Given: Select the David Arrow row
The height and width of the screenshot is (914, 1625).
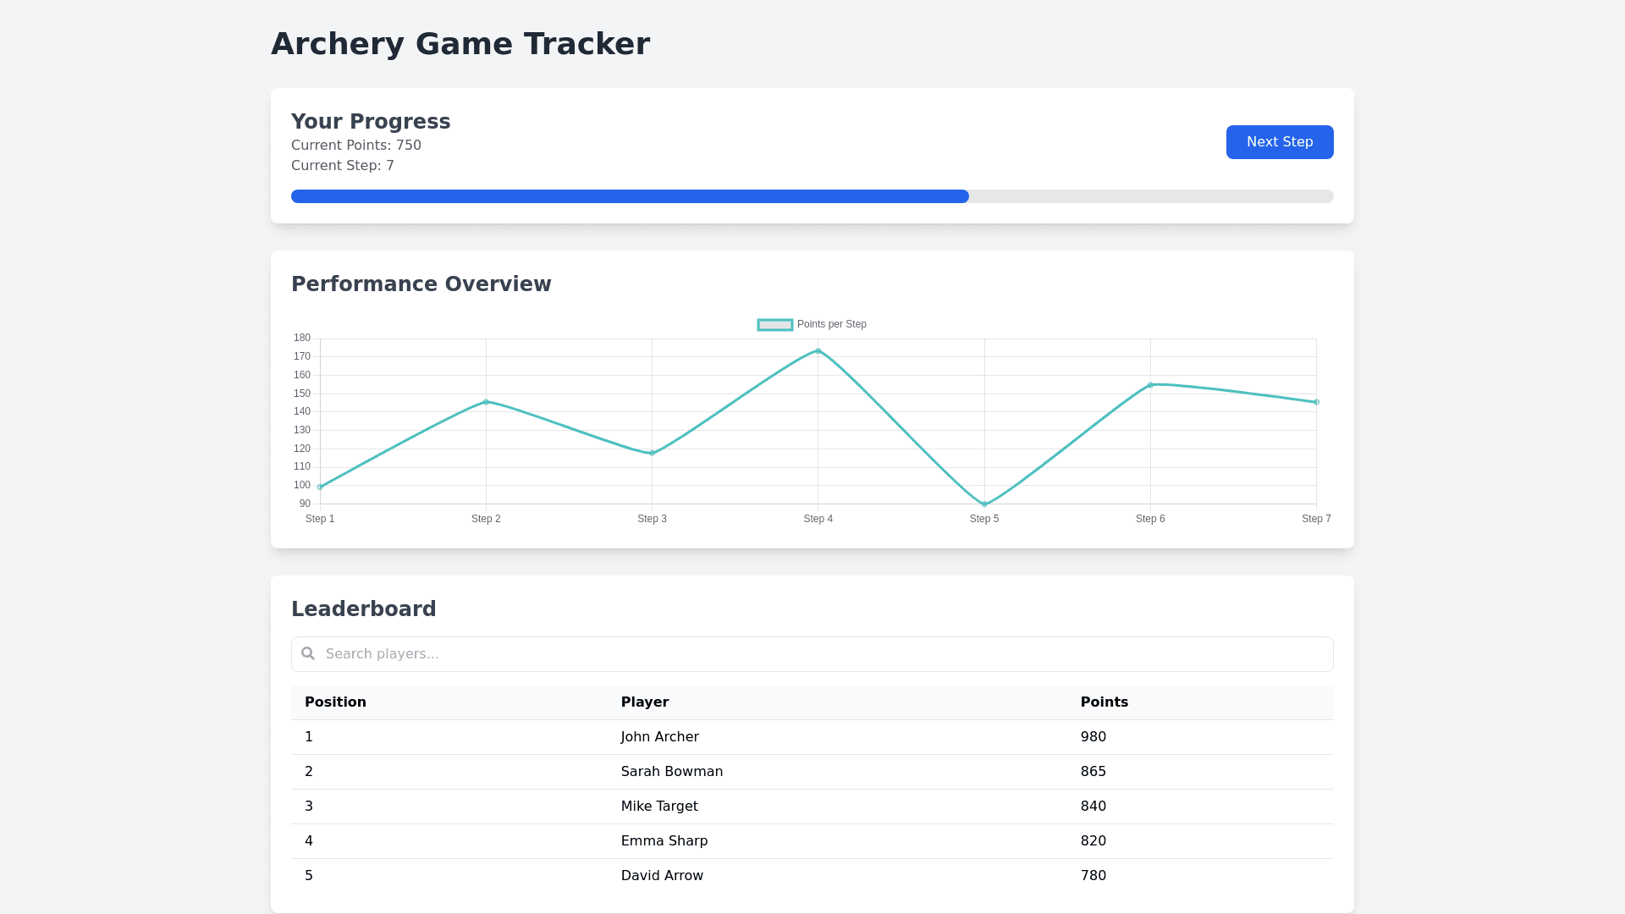Looking at the screenshot, I should click(x=662, y=876).
